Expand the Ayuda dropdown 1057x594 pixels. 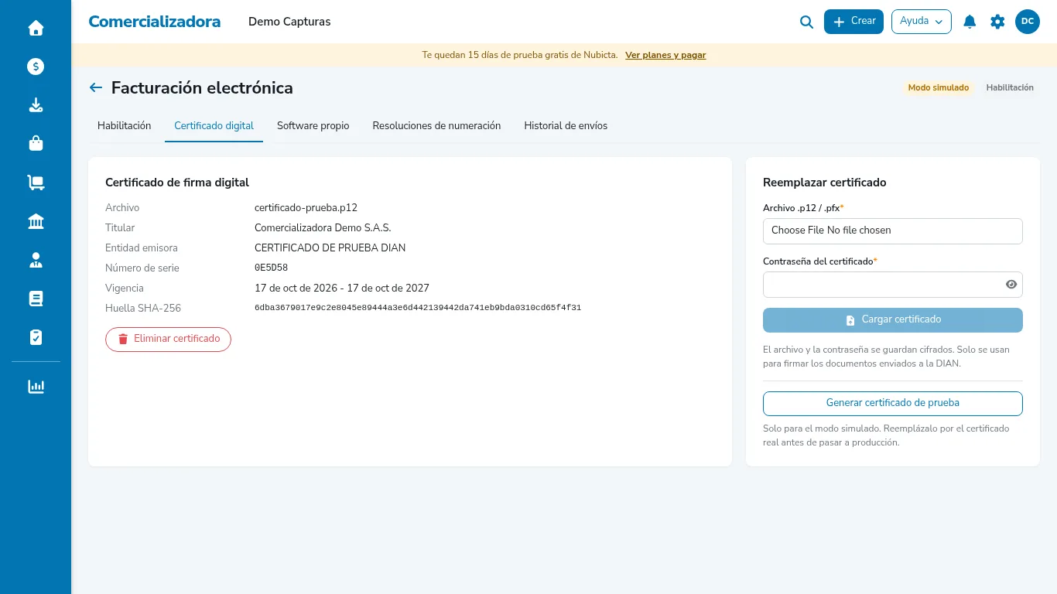click(x=922, y=22)
